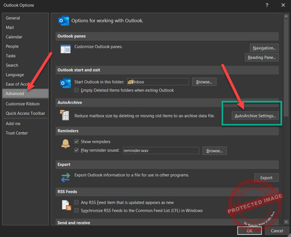Click the Outlook logo icon beside the options heading
This screenshot has width=291, height=237.
coord(64,20)
